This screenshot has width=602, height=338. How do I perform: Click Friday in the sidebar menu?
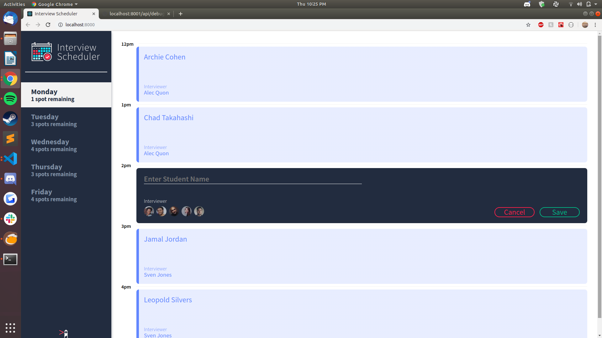point(41,192)
